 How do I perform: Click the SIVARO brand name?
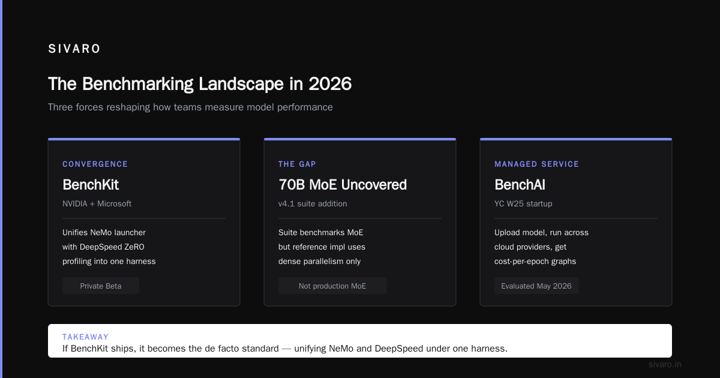click(x=74, y=49)
